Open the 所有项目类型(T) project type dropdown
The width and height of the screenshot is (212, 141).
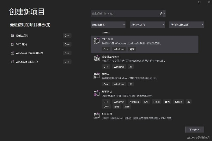(187, 25)
